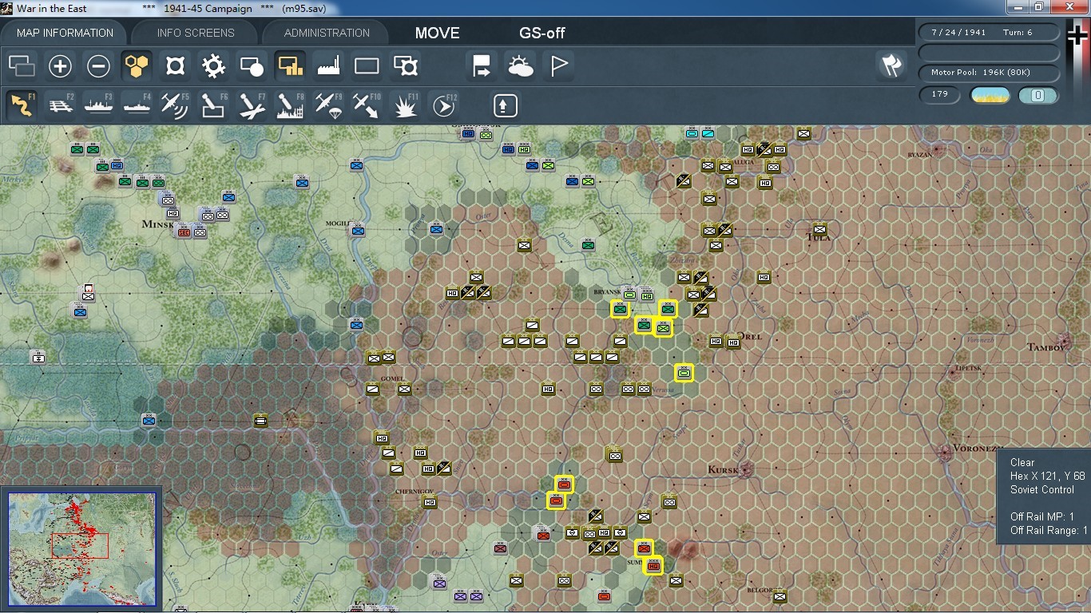This screenshot has height=613, width=1091.
Task: Toggle the GS-off ground support setting
Action: 542,33
